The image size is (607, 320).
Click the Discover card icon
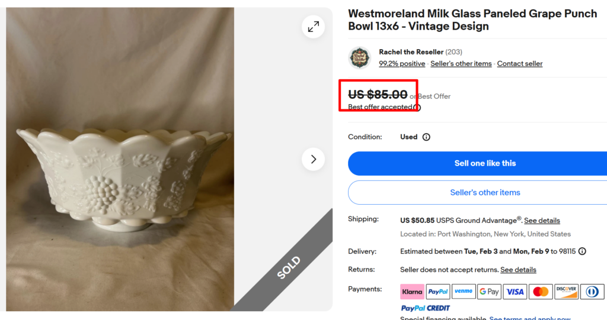pos(566,292)
